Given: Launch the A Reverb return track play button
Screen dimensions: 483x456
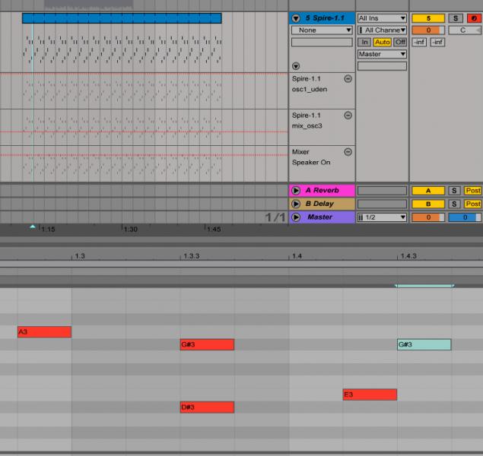Looking at the screenshot, I should (x=296, y=191).
